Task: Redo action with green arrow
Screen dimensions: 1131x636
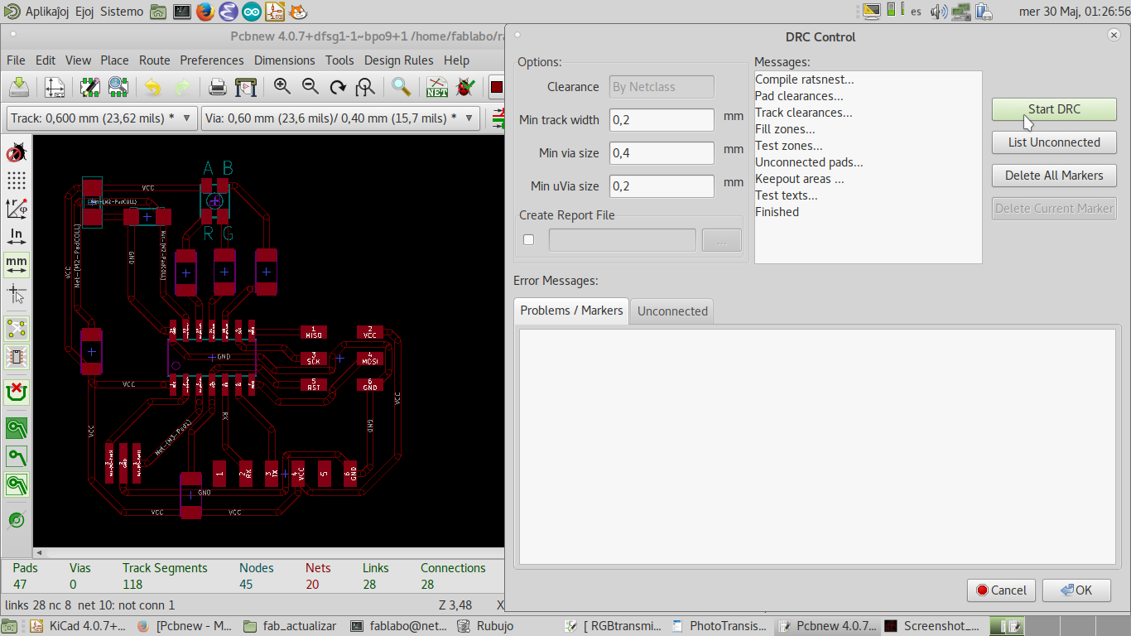Action: (x=181, y=87)
